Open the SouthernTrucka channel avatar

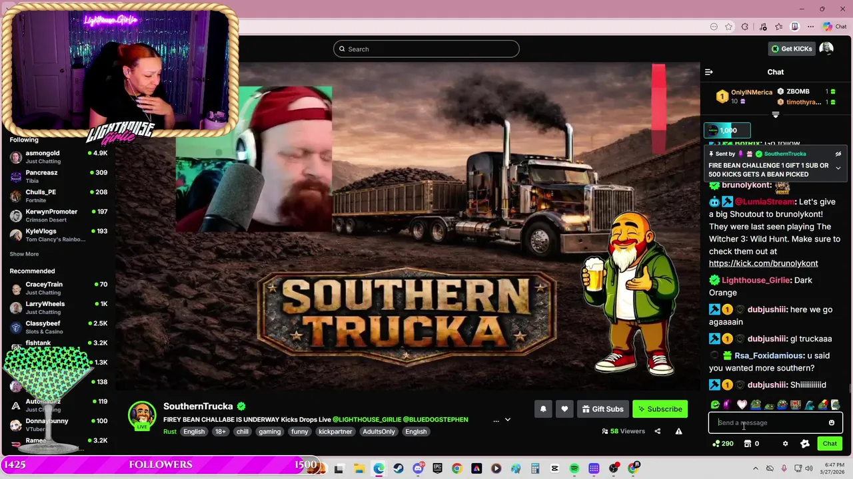[x=141, y=415]
